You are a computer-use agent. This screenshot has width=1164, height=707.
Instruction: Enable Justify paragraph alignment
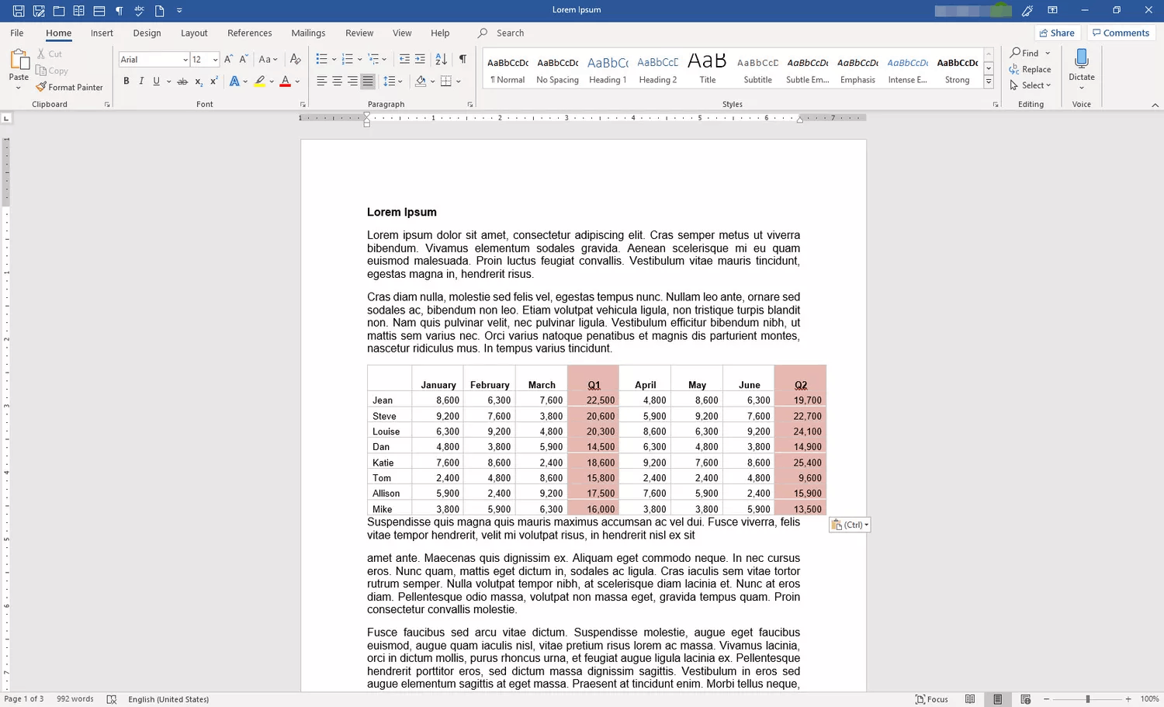tap(366, 81)
